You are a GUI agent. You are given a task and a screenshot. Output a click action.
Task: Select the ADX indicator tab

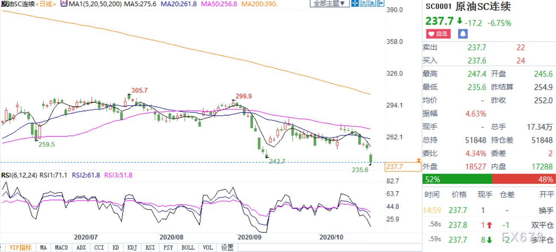click(x=81, y=247)
